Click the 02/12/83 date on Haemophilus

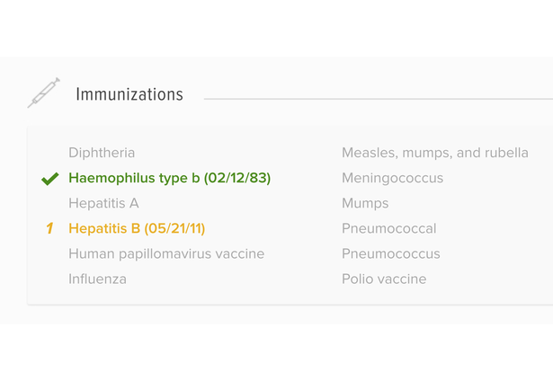pos(237,178)
